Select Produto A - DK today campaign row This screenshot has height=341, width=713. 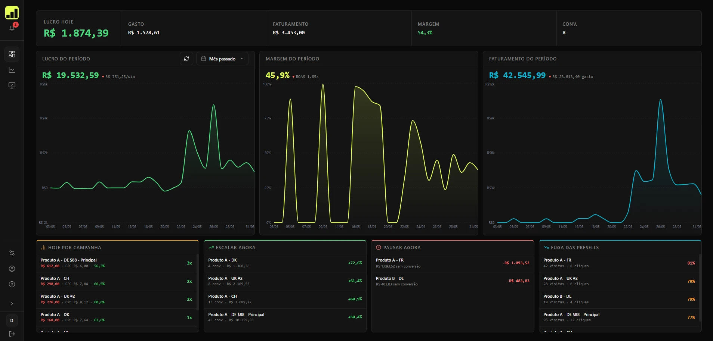pos(117,317)
